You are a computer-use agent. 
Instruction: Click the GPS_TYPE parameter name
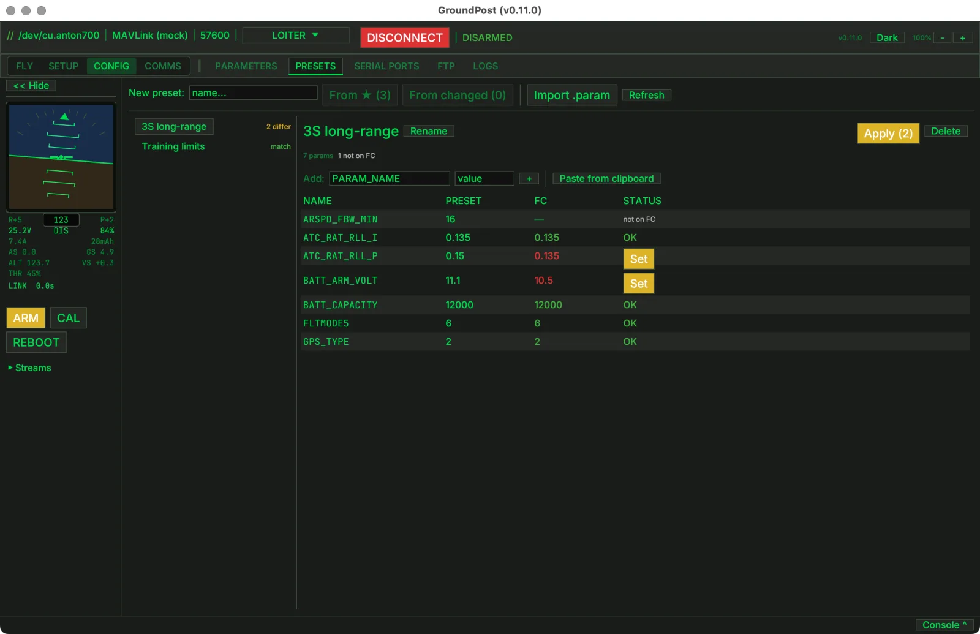pyautogui.click(x=326, y=342)
